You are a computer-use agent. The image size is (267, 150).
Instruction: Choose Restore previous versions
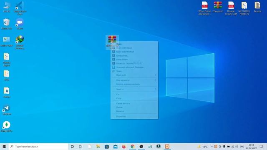point(134,84)
